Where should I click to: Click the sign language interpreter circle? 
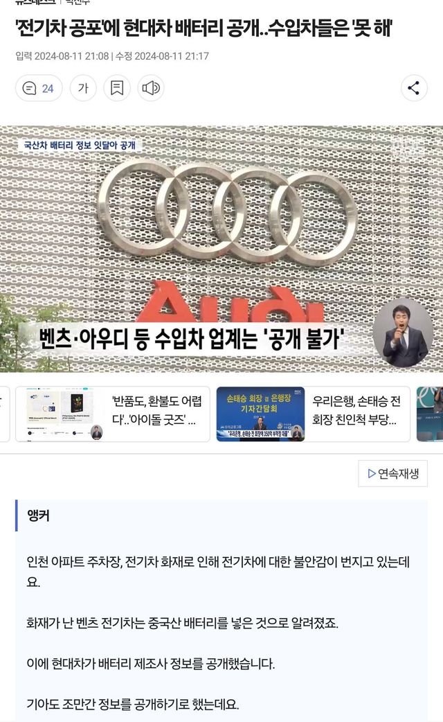pos(403,333)
